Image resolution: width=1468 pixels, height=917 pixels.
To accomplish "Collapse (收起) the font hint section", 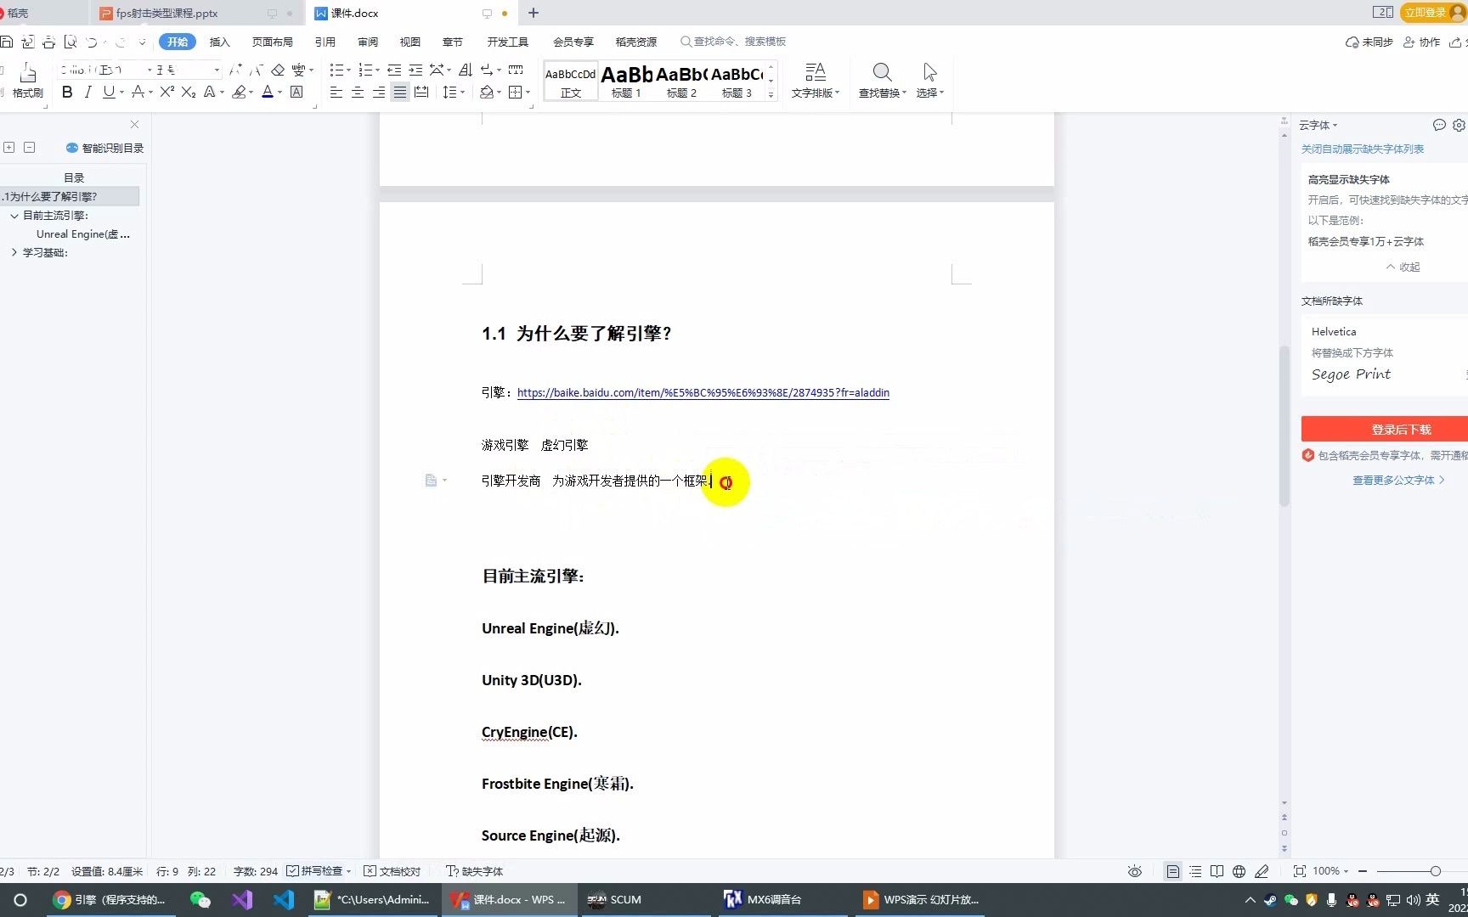I will click(x=1403, y=267).
